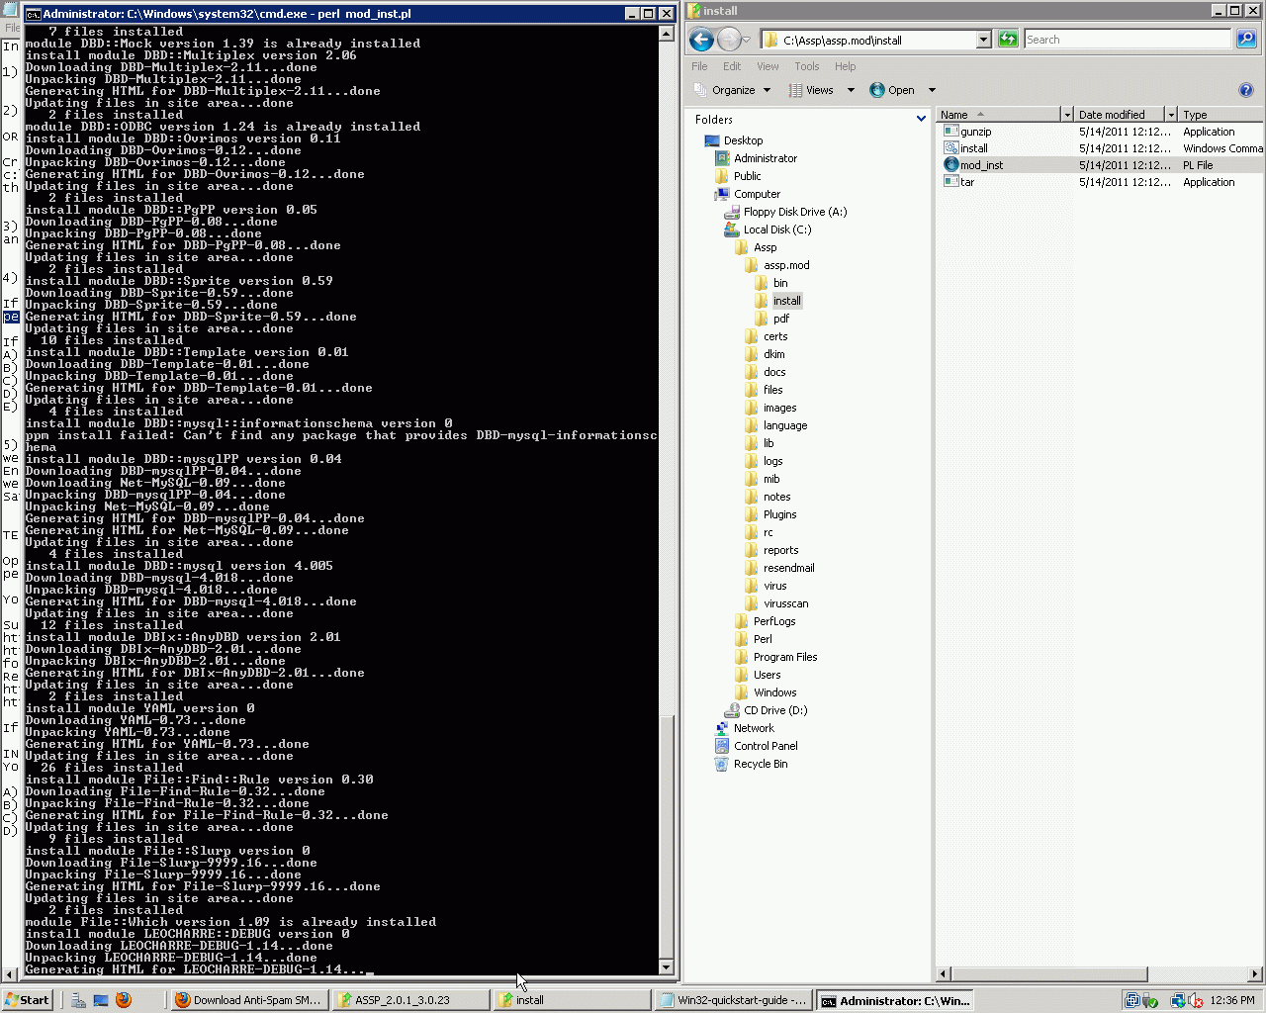Select the "certs" folder in tree
This screenshot has width=1266, height=1013.
pos(775,336)
